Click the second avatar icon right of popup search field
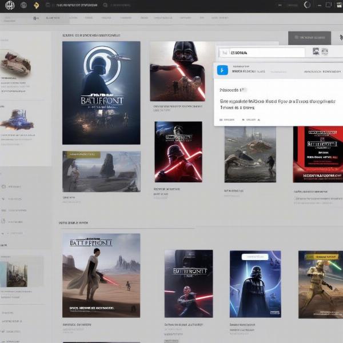 point(325,51)
